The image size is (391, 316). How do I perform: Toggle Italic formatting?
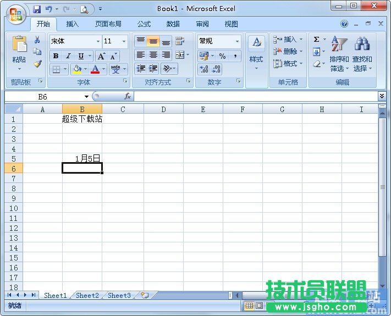tap(68, 56)
